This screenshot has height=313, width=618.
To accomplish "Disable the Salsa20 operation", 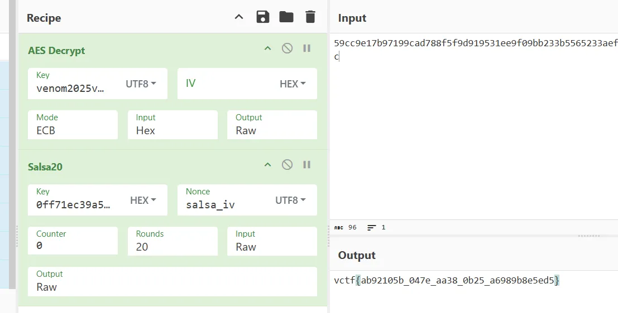I will 287,165.
